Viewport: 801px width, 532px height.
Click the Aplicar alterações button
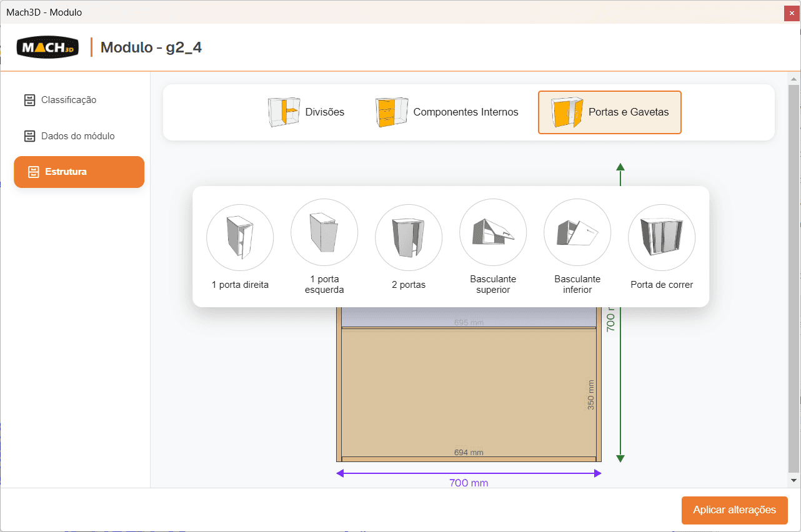coord(735,510)
